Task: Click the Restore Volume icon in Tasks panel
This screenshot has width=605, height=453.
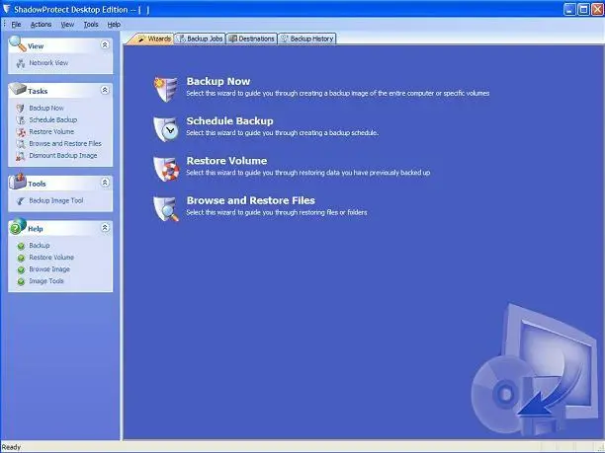Action: tap(21, 132)
